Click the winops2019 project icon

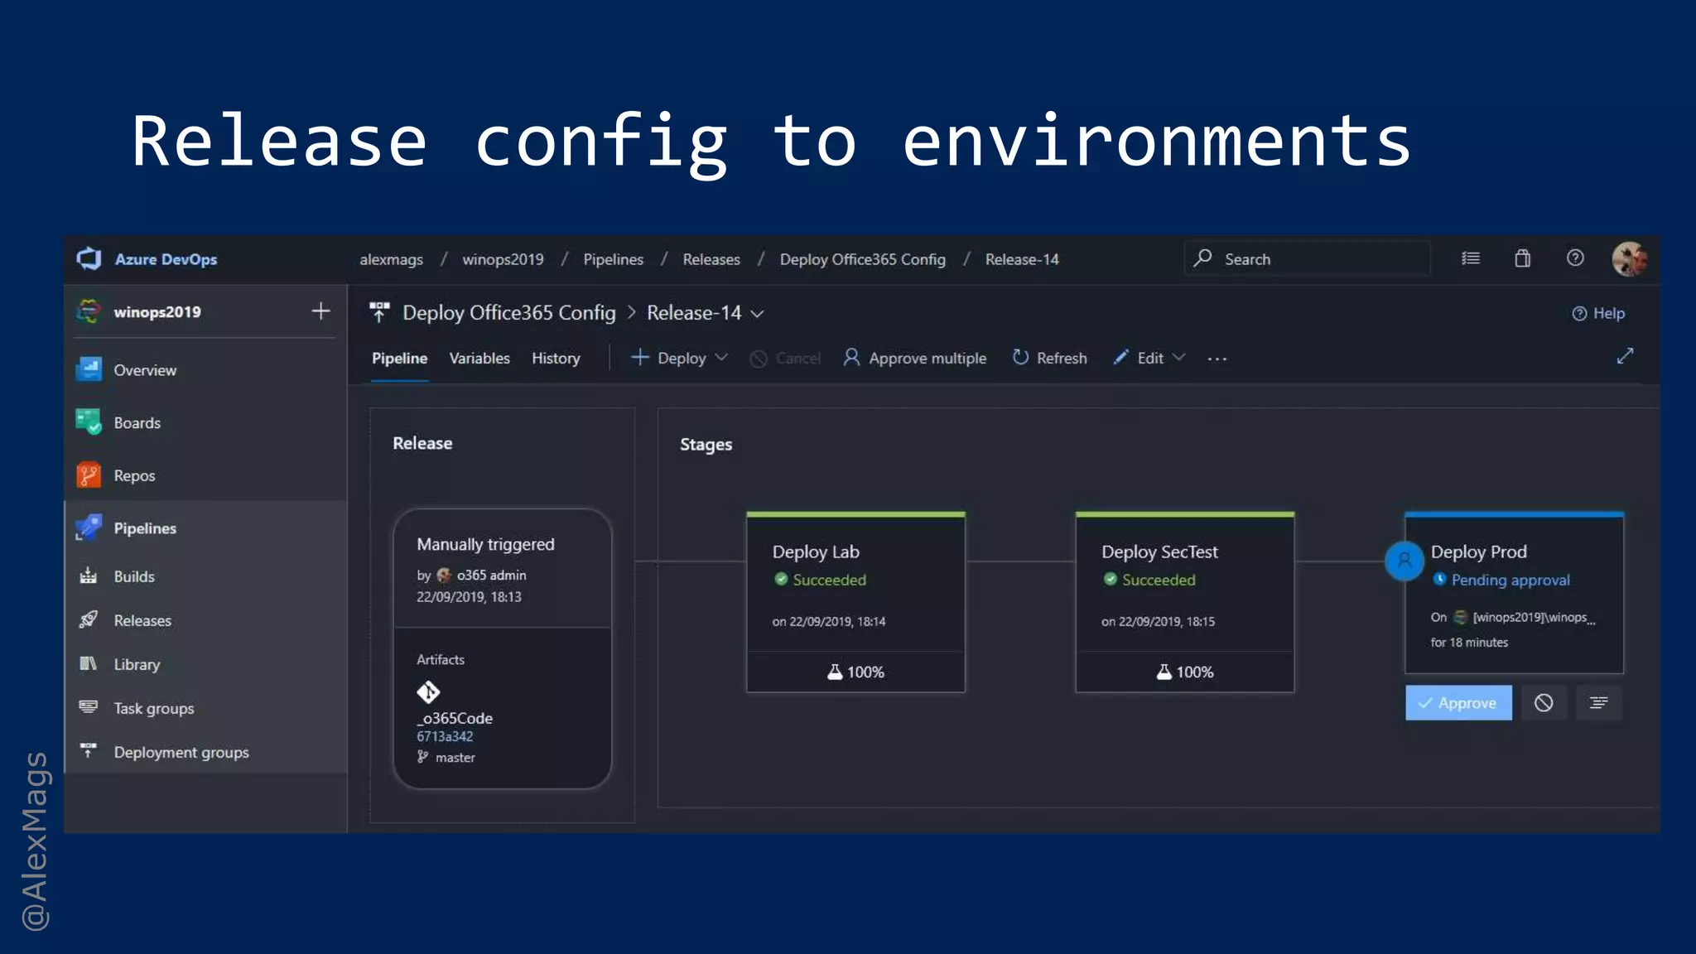click(89, 312)
